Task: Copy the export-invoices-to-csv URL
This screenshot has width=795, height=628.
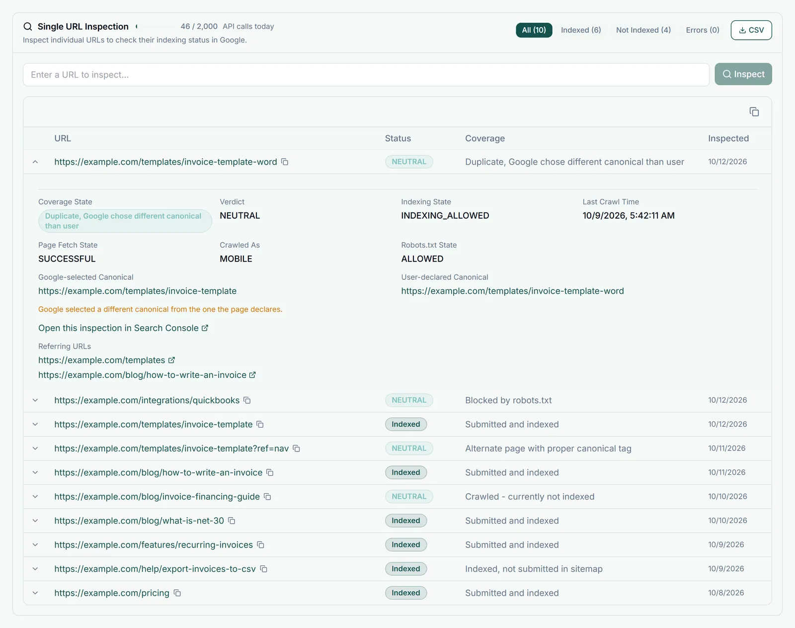Action: 264,569
